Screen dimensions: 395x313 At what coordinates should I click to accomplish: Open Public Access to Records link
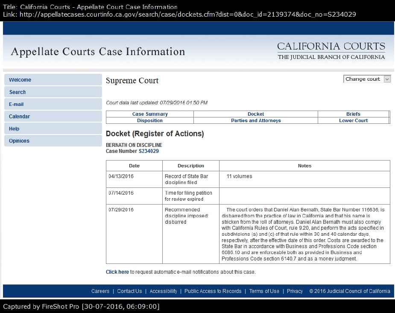coord(213,291)
